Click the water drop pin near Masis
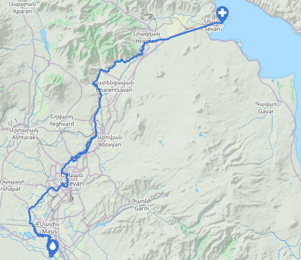The width and height of the screenshot is (301, 260). [x=53, y=247]
